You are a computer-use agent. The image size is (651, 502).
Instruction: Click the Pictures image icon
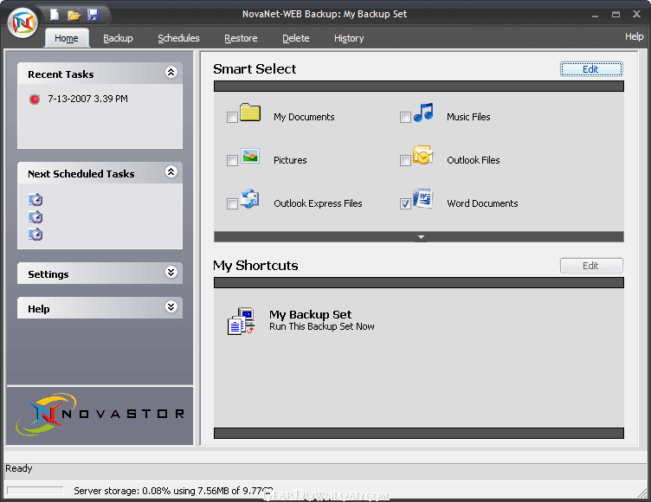(x=250, y=156)
